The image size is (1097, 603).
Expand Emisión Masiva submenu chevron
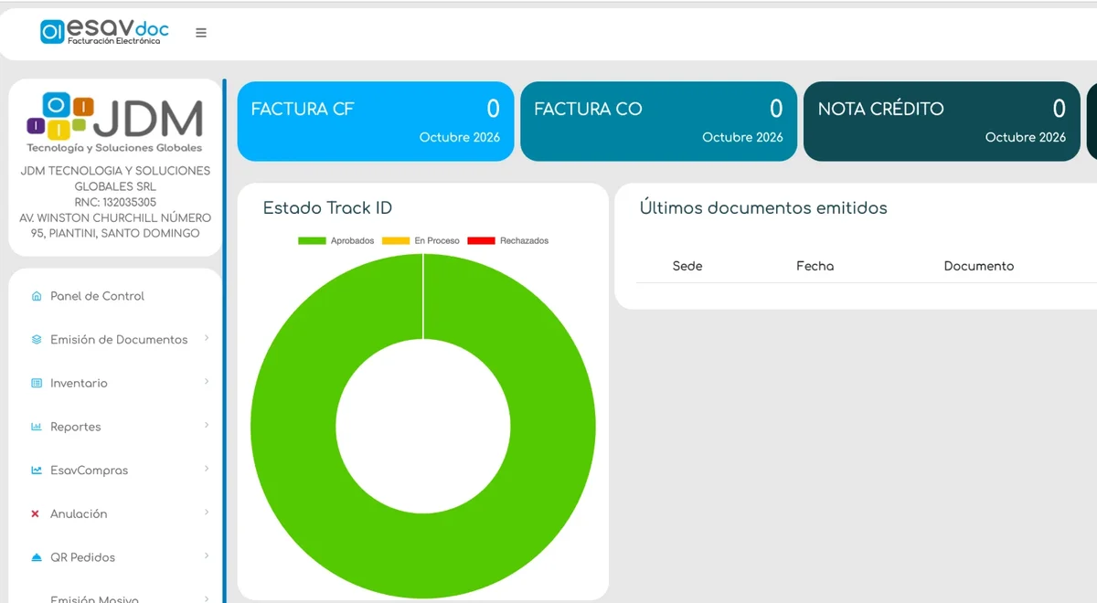tap(207, 598)
